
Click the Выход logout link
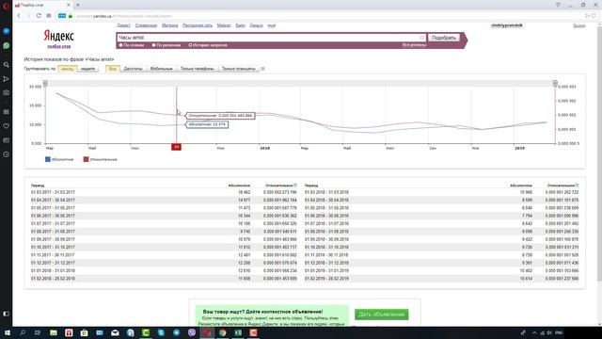(x=579, y=25)
